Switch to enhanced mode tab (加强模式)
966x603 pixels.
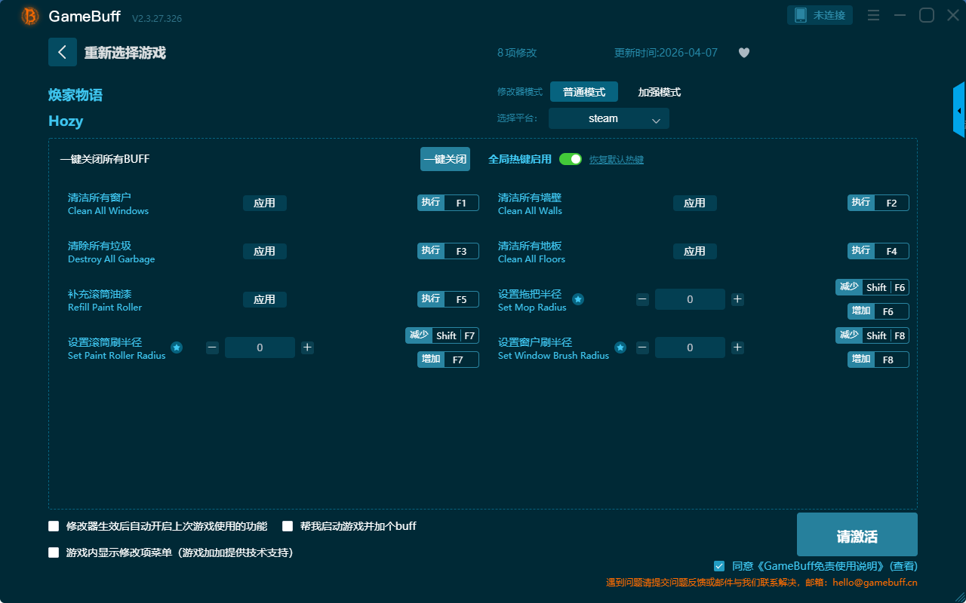click(659, 92)
